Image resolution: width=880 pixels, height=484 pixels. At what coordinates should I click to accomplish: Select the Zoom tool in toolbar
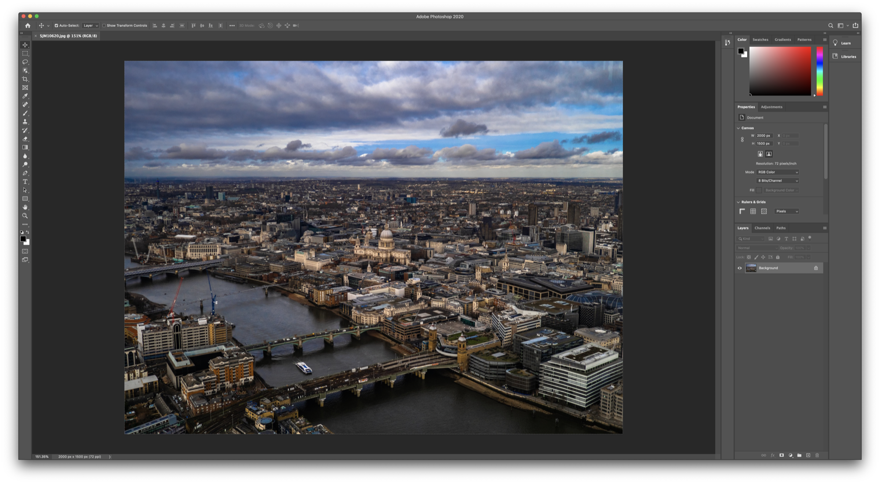point(25,216)
